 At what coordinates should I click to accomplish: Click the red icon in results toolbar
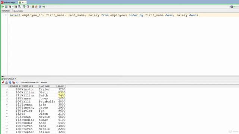coord(13,82)
